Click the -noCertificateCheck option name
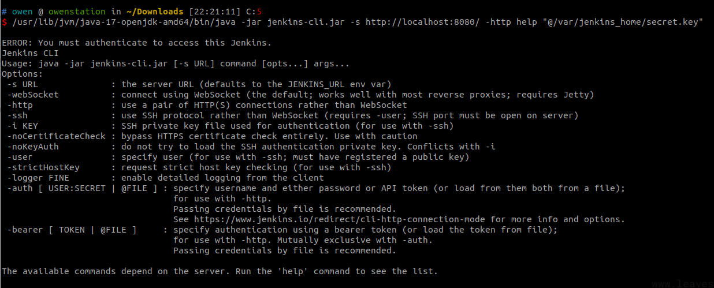The width and height of the screenshot is (714, 288). tap(56, 136)
